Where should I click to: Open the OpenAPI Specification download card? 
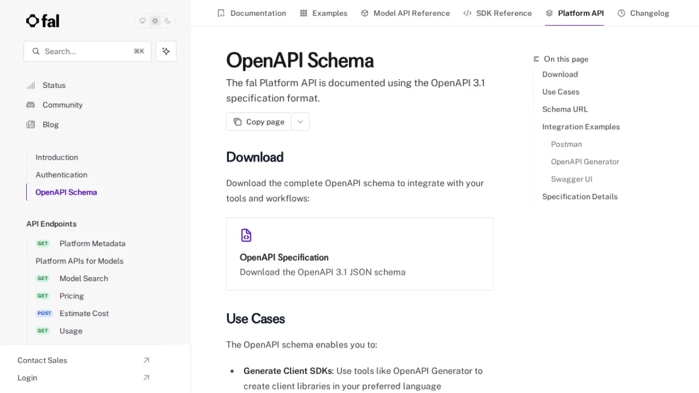point(359,254)
